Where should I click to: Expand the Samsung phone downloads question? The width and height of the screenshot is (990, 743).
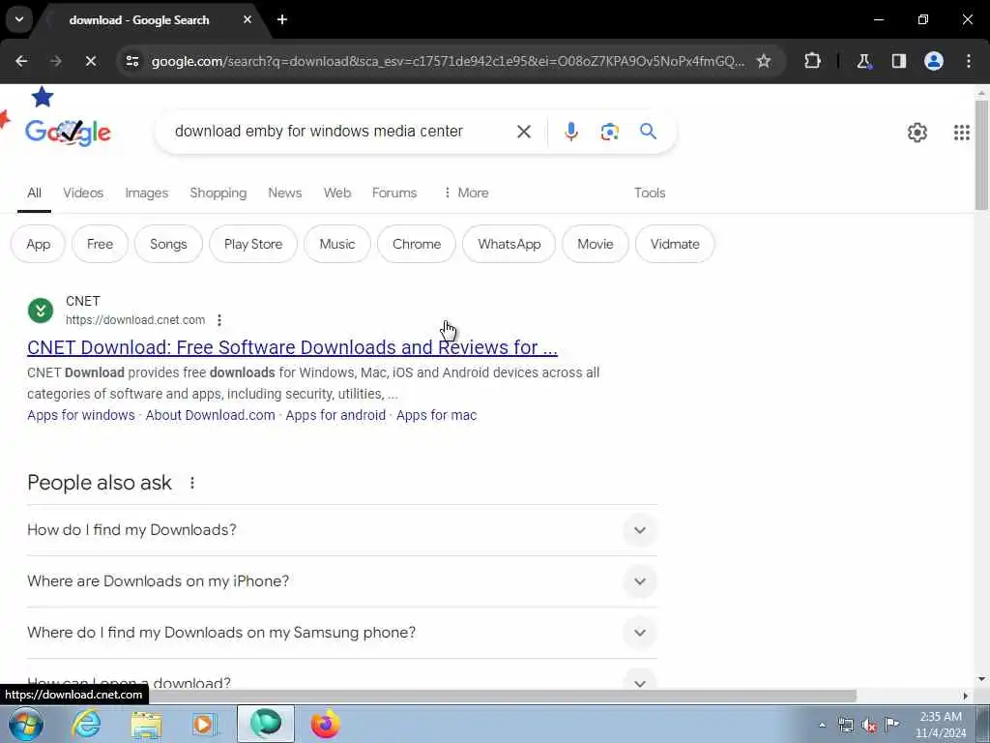click(x=341, y=633)
